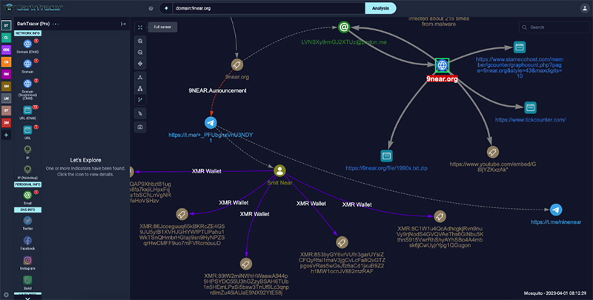Expand more indicators with bottom chevron
The width and height of the screenshot is (593, 300).
click(x=27, y=297)
